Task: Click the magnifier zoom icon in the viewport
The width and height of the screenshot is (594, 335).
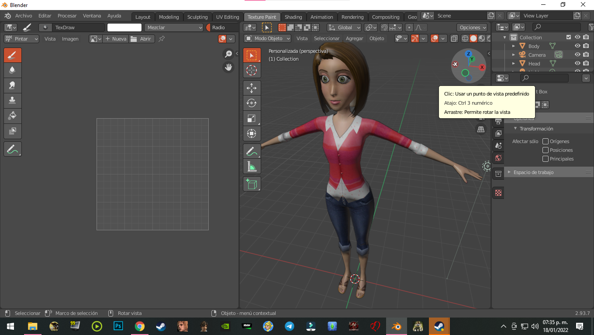Action: point(228,55)
